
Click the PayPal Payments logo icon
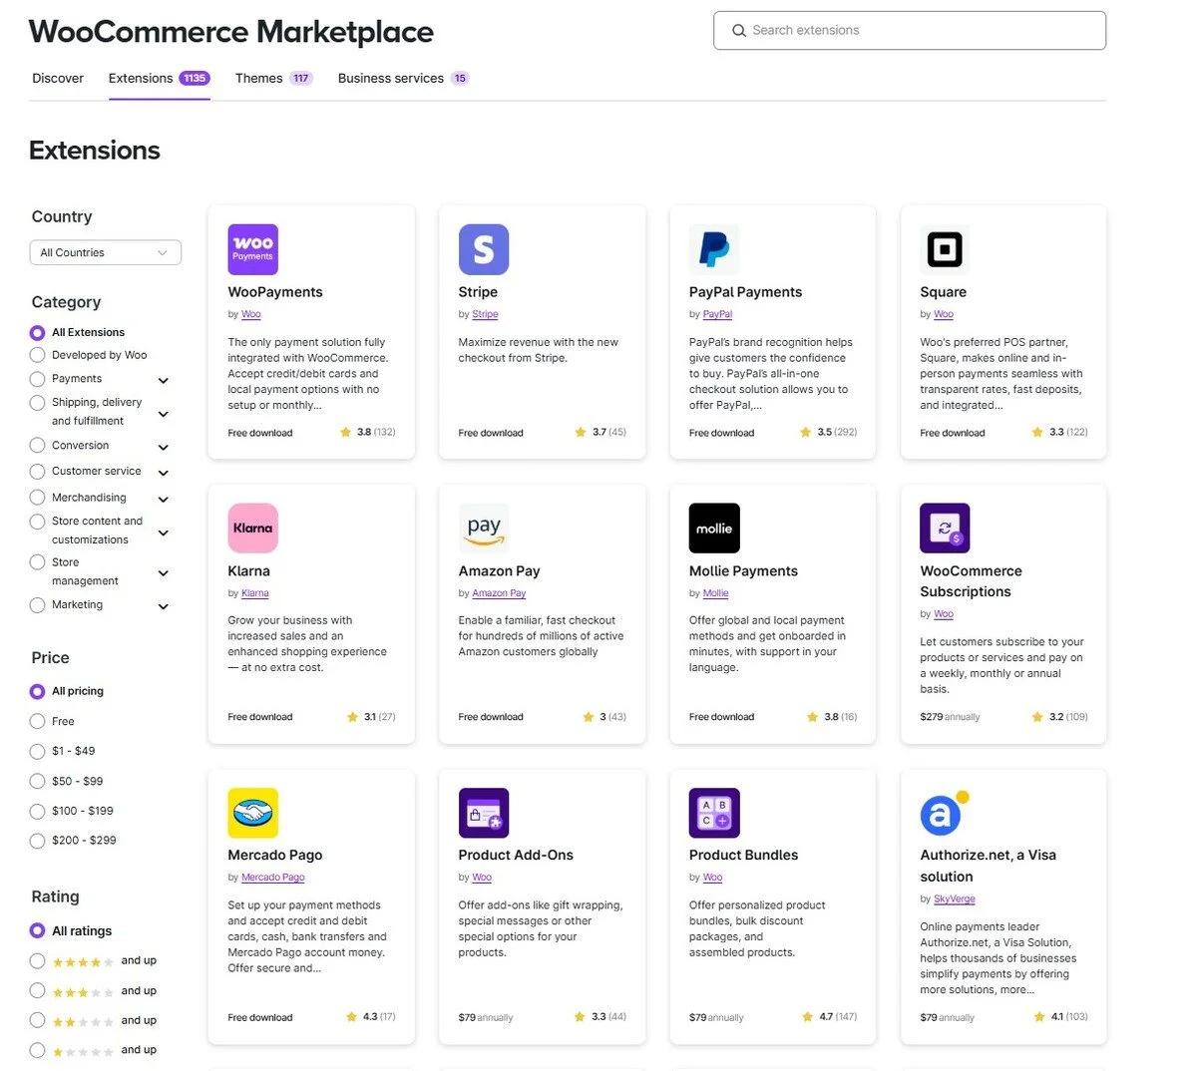(714, 249)
